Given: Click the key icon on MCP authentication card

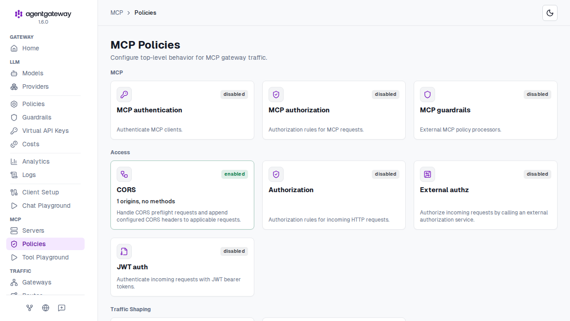Looking at the screenshot, I should click(124, 95).
